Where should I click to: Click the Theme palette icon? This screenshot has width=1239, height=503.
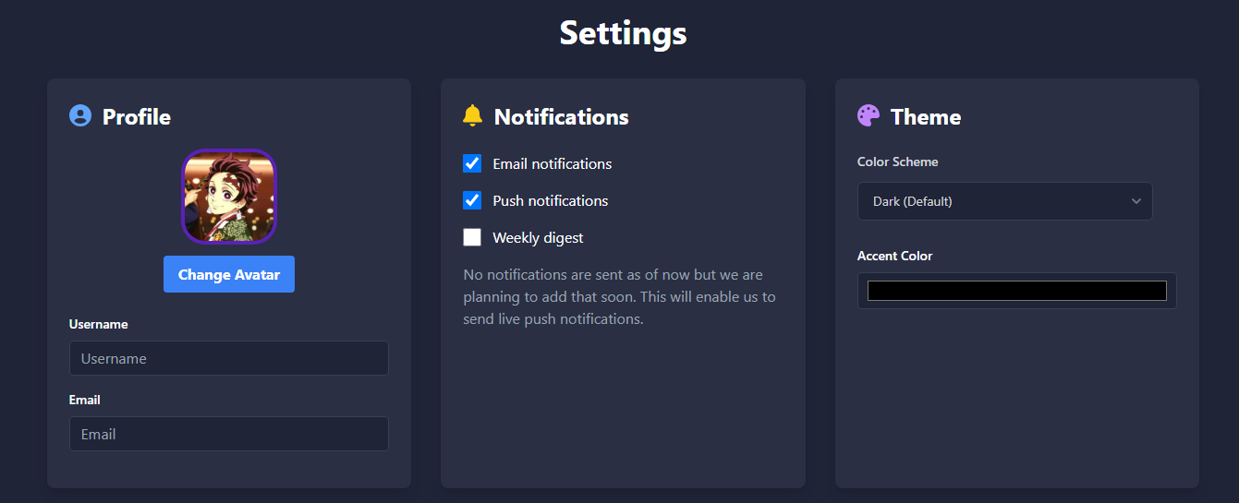pos(869,116)
